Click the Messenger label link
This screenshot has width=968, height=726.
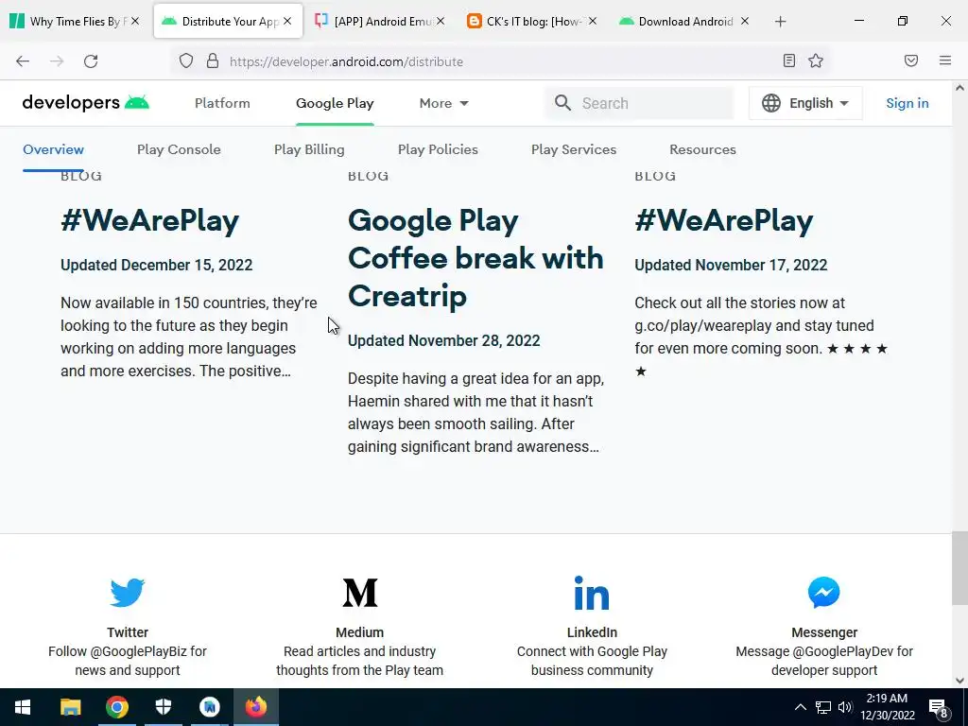click(x=824, y=632)
